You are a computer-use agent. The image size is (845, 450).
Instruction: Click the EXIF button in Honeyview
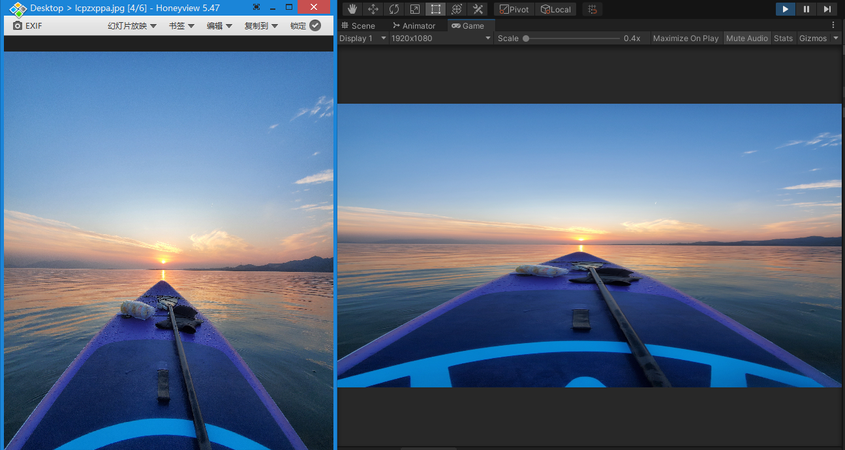click(x=27, y=25)
